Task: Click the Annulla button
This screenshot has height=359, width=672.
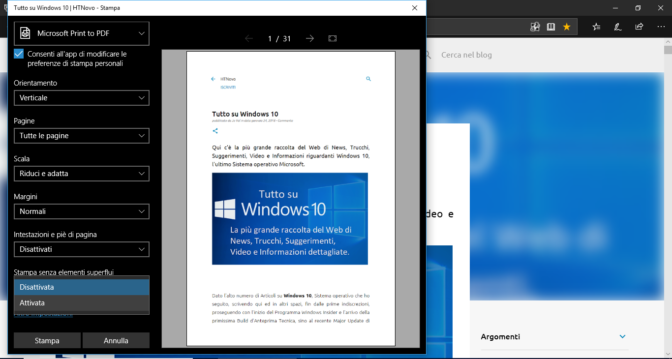Action: click(x=116, y=340)
